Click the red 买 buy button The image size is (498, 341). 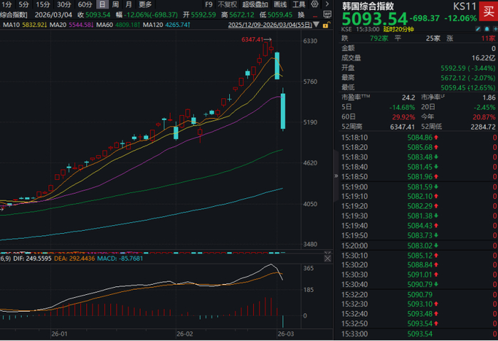tap(488, 11)
